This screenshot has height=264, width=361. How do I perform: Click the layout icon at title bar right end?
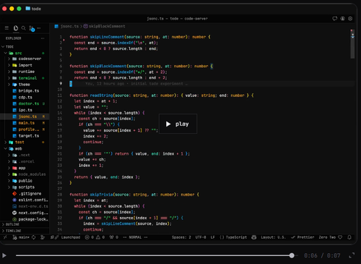click(350, 19)
